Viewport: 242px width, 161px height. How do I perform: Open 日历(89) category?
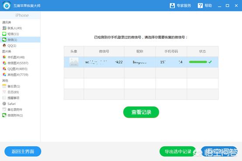13,92
